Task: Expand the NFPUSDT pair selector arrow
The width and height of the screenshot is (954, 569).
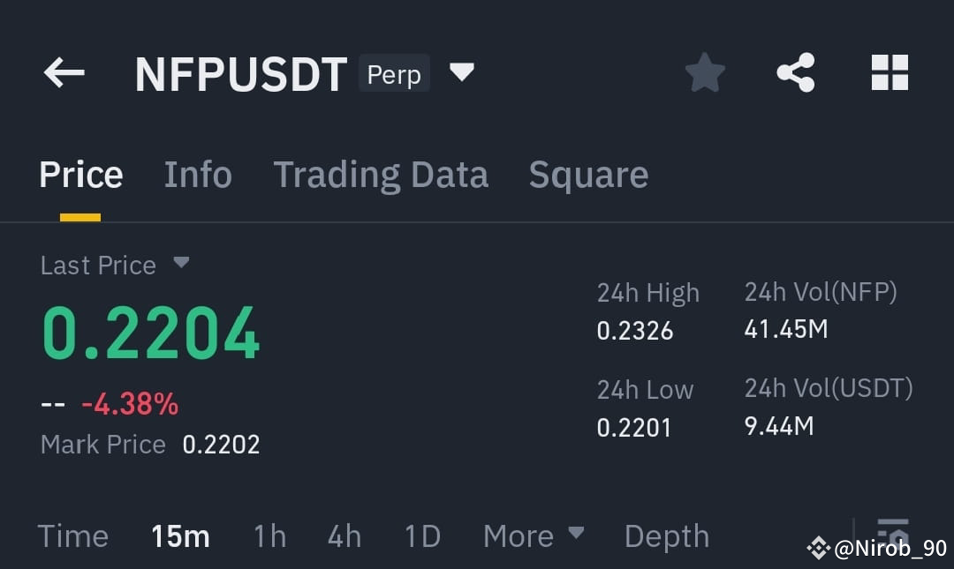Action: click(x=462, y=71)
